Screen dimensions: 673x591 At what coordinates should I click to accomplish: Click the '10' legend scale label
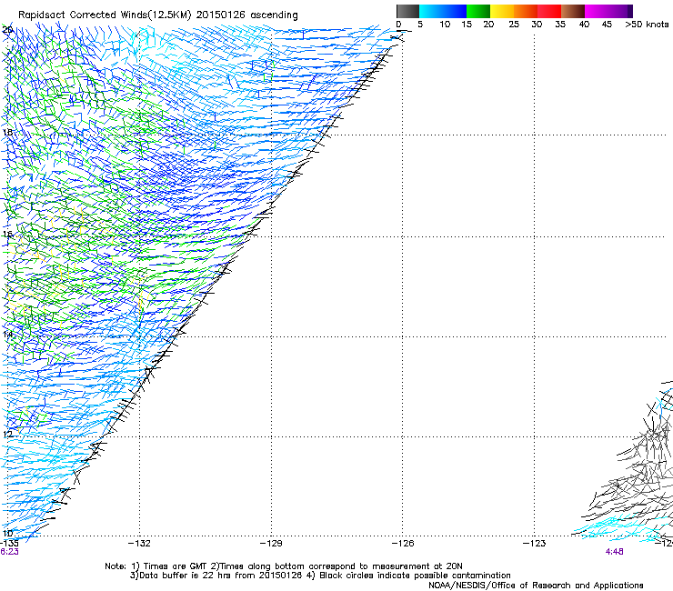[x=445, y=25]
